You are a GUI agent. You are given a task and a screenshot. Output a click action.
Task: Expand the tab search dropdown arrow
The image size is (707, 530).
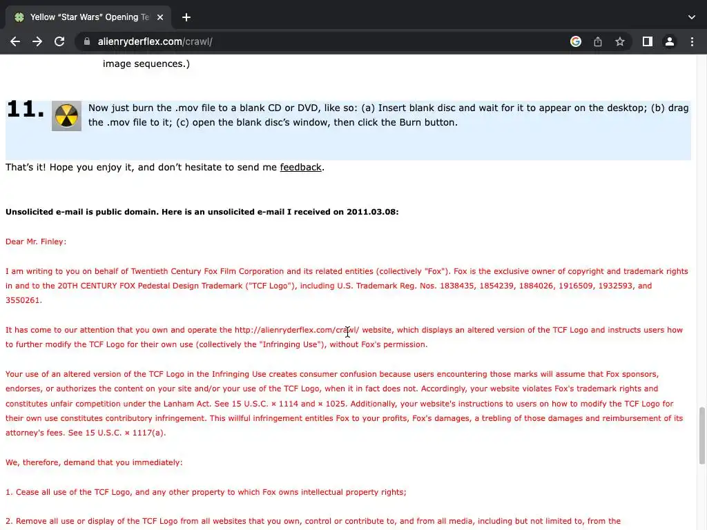(692, 17)
